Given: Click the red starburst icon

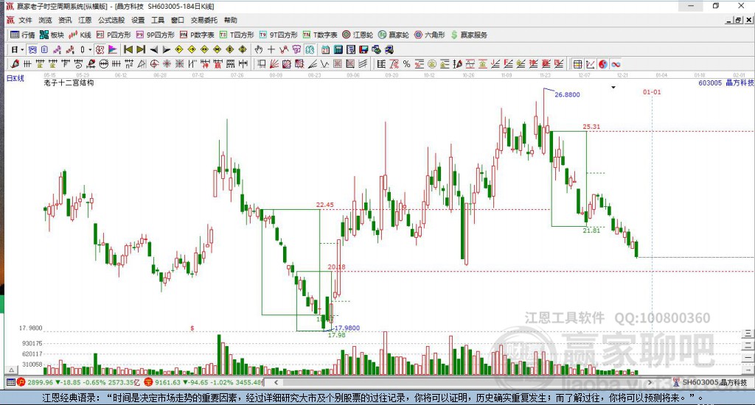Looking at the screenshot, I should tap(167, 64).
